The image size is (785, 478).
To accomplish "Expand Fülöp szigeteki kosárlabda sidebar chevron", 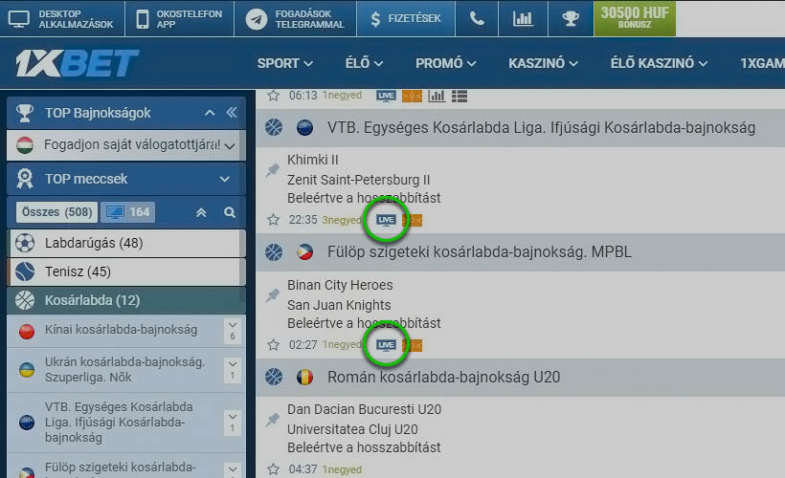I will tap(233, 470).
